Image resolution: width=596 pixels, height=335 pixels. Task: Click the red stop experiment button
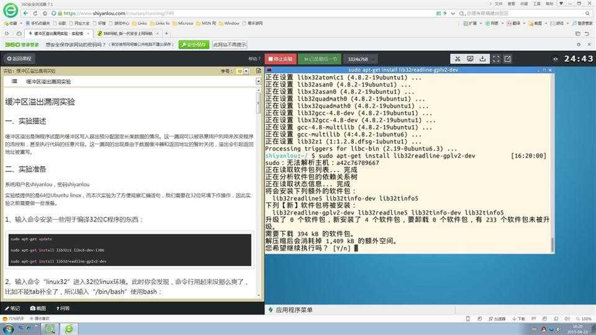[281, 59]
